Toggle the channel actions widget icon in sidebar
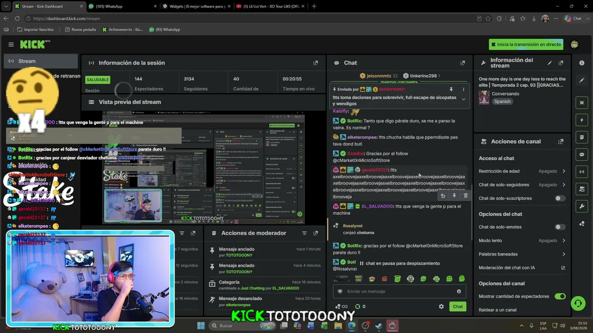593x333 pixels. [582, 189]
